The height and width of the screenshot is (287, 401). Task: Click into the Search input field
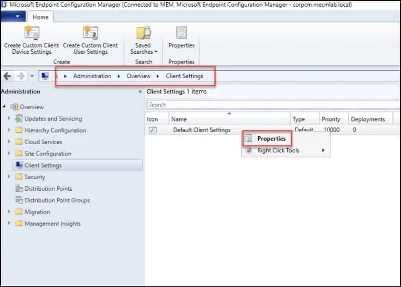pos(273,105)
